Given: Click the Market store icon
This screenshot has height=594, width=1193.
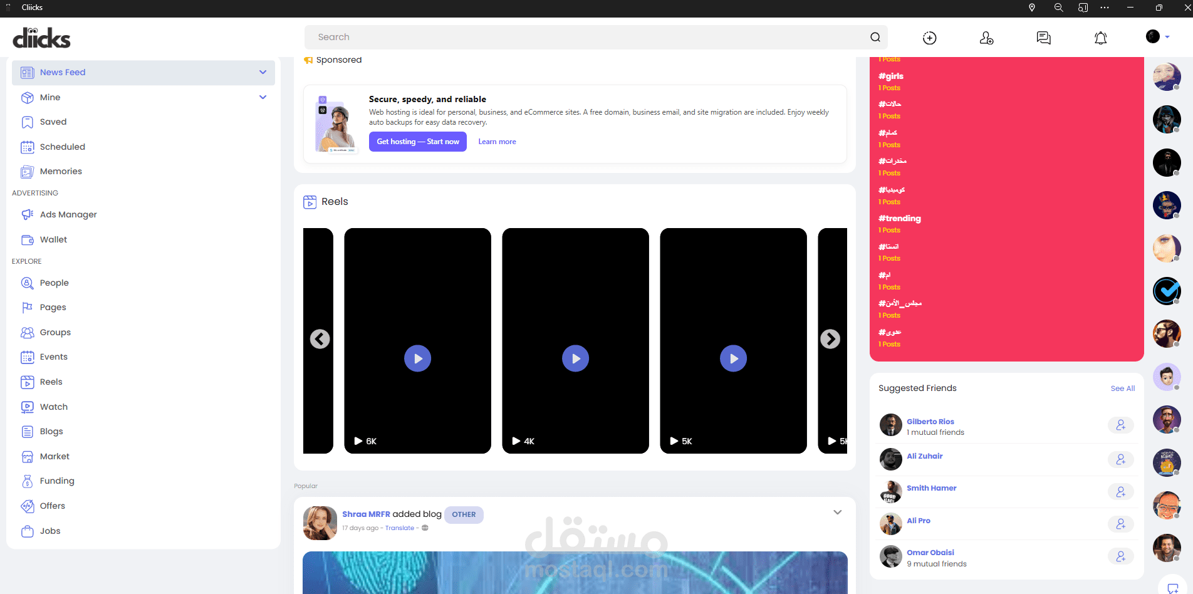Looking at the screenshot, I should tap(27, 456).
